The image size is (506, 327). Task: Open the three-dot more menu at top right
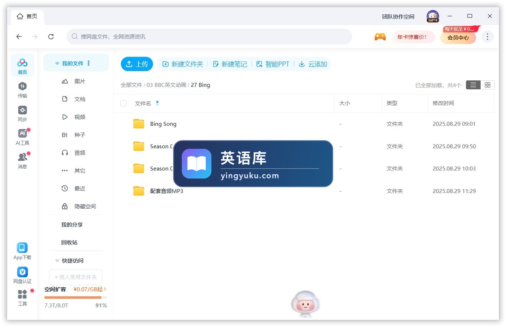click(487, 36)
